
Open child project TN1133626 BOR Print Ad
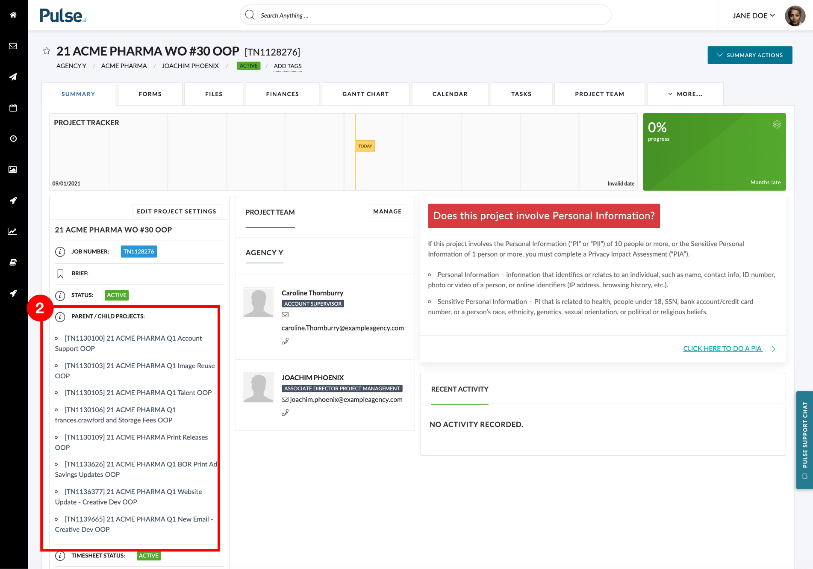136,469
